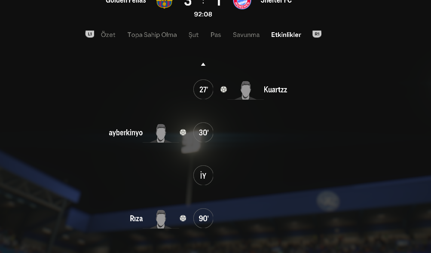Click the goal ball icon beside ayberkinyo

pyautogui.click(x=183, y=132)
